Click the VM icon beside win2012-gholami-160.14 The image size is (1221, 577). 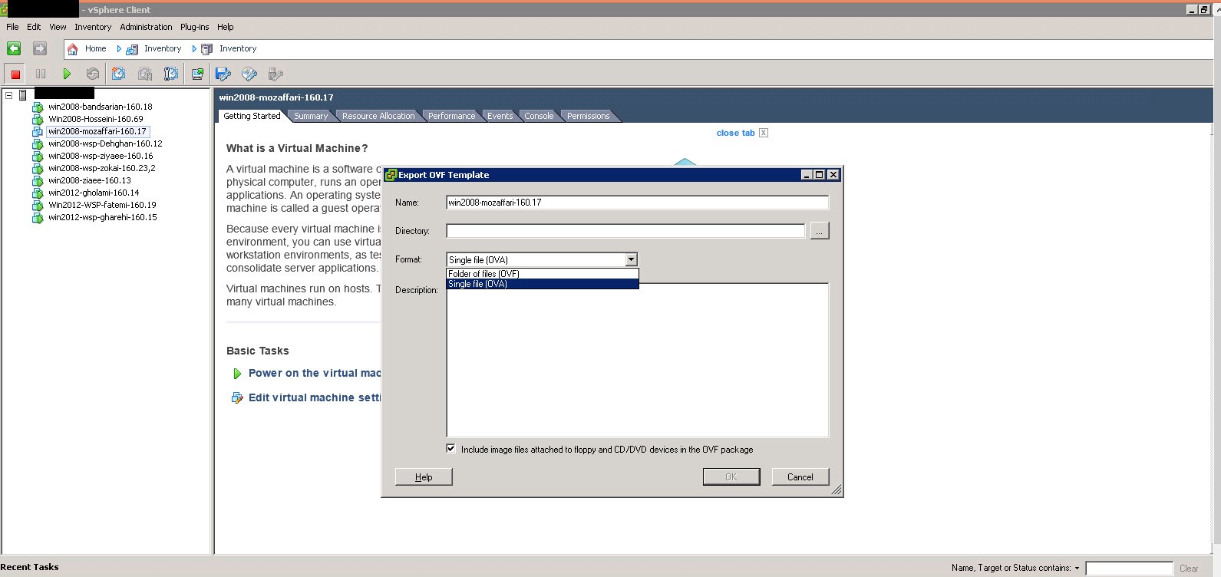(38, 193)
